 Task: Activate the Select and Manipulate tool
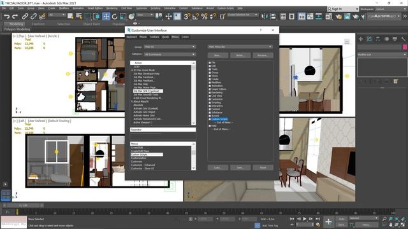168,17
